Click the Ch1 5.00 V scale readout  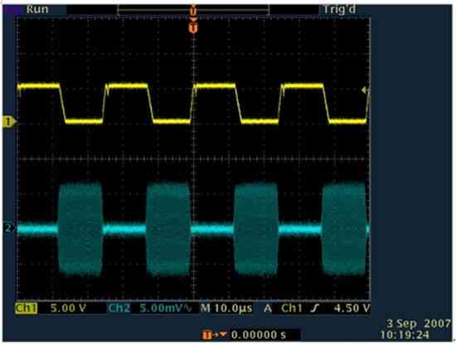pyautogui.click(x=68, y=308)
